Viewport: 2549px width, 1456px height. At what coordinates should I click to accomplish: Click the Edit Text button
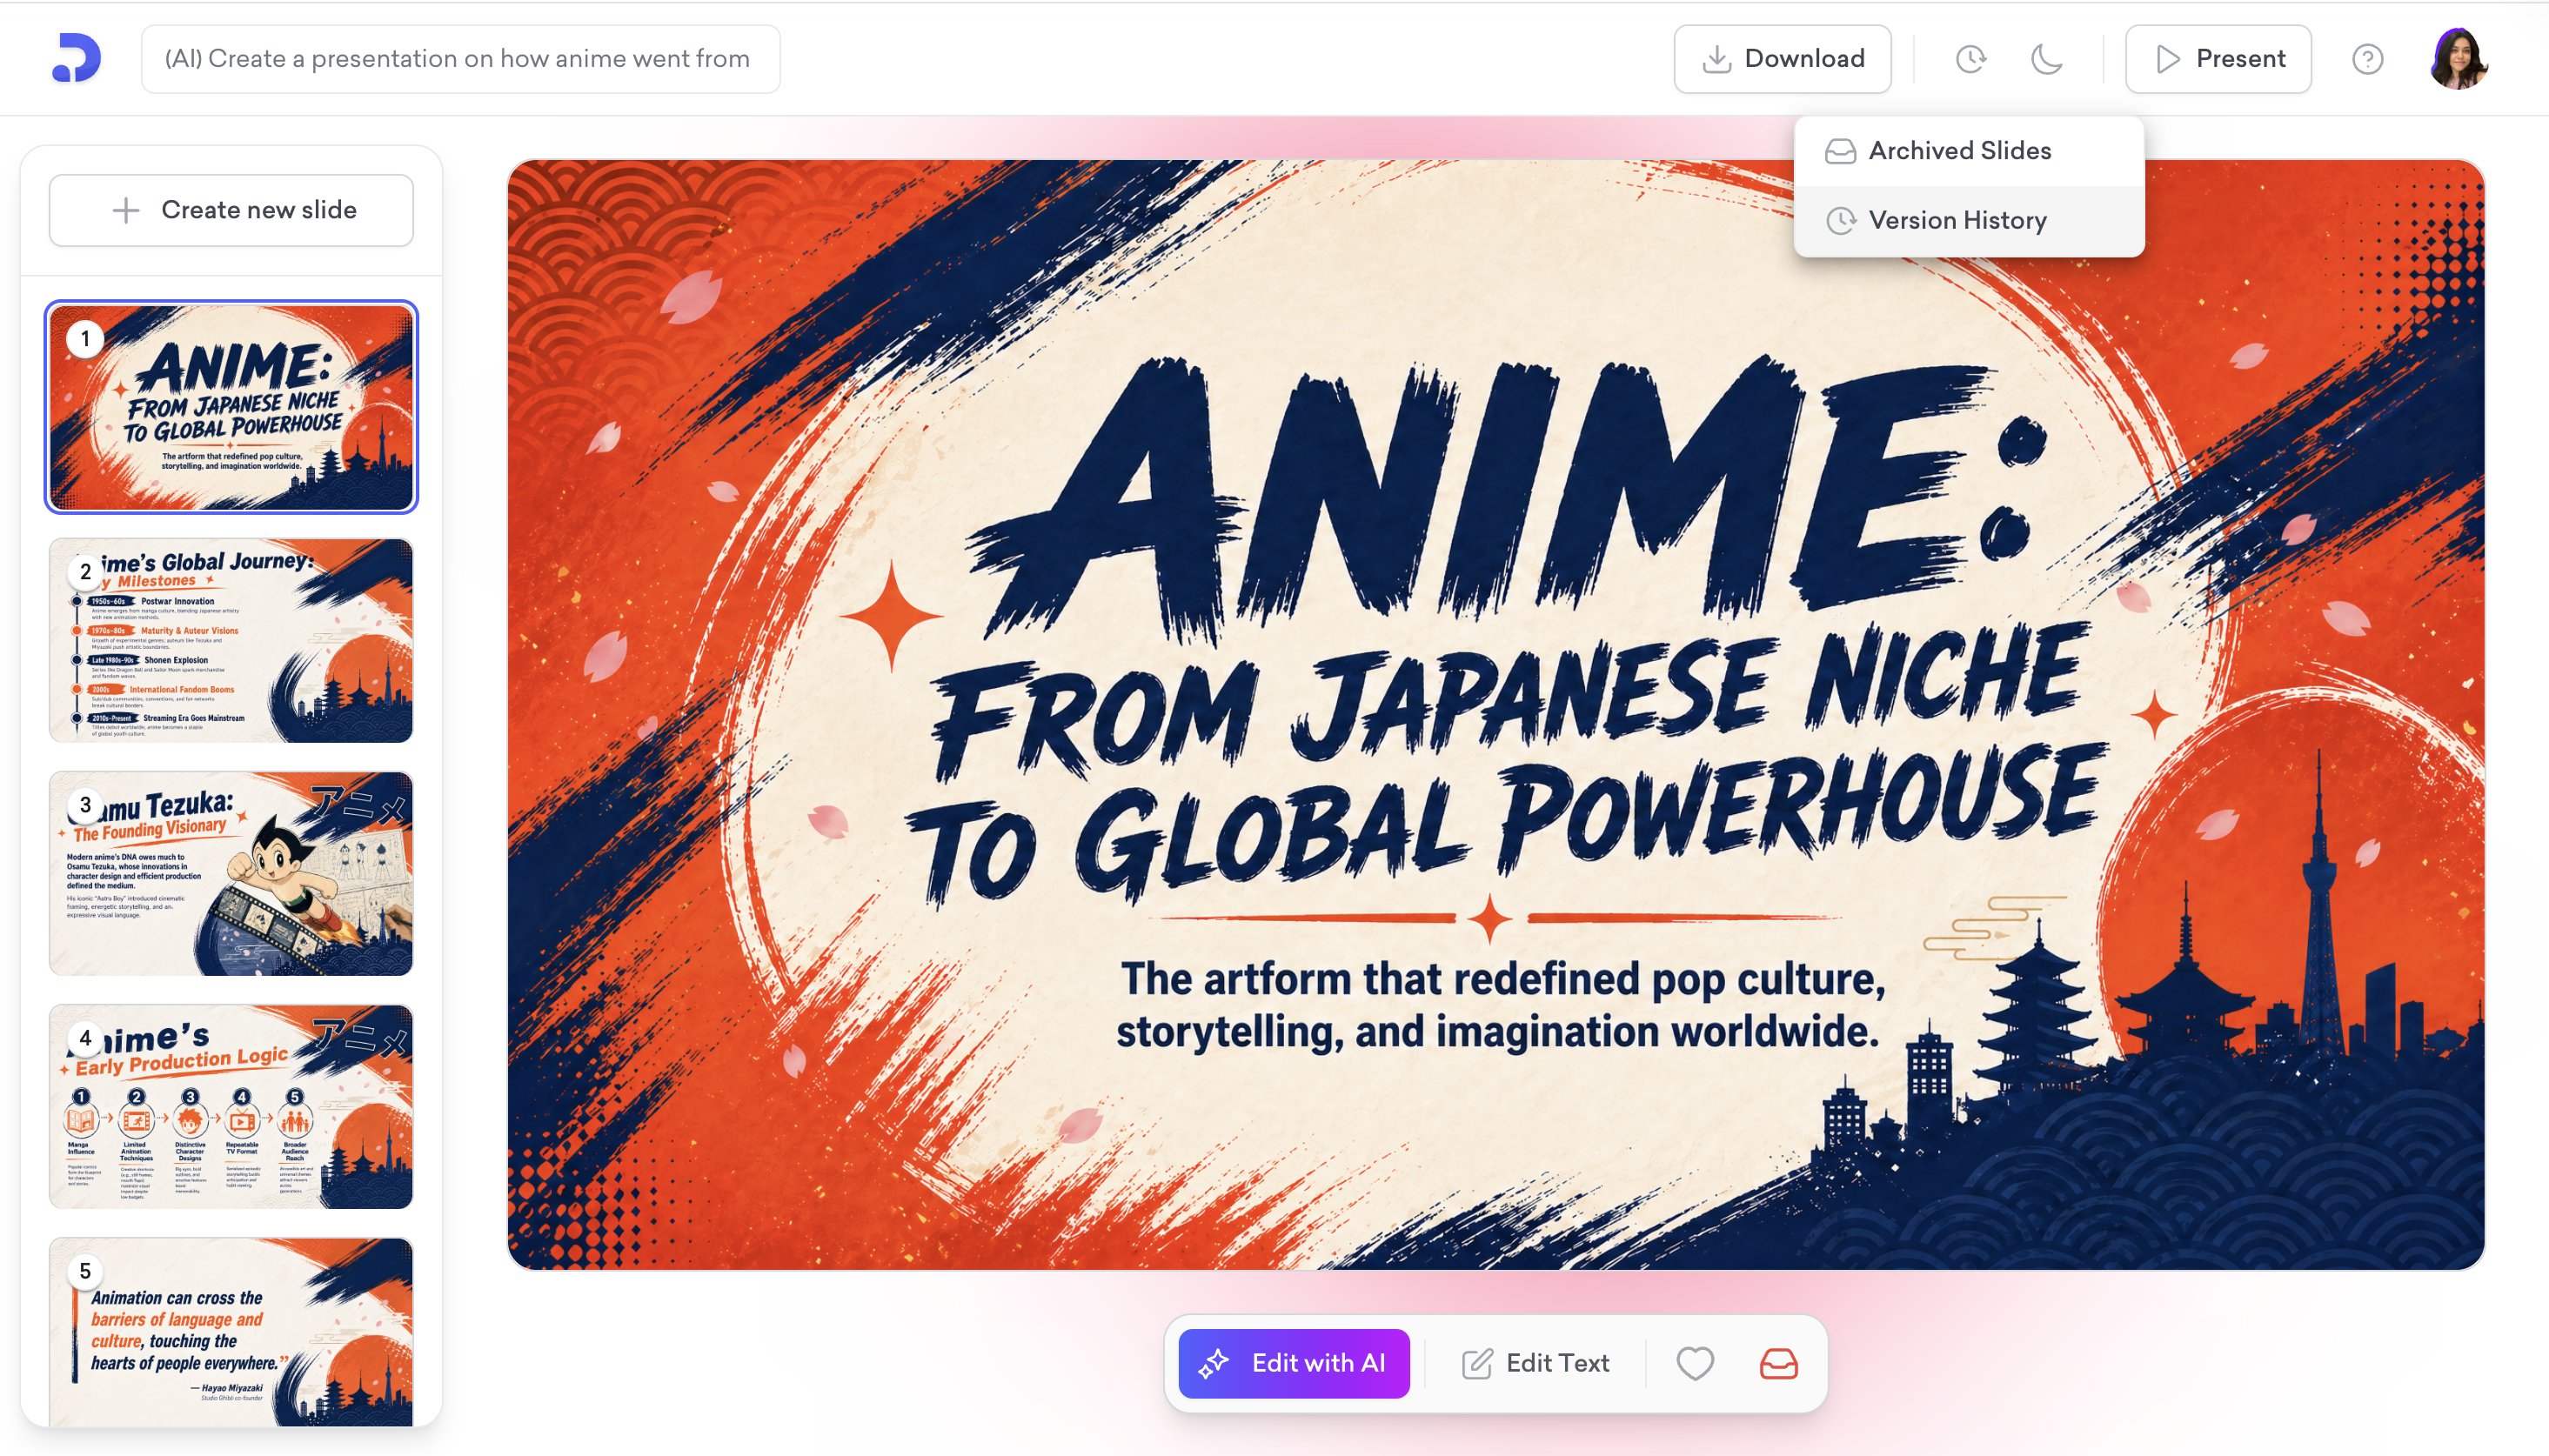coord(1536,1363)
